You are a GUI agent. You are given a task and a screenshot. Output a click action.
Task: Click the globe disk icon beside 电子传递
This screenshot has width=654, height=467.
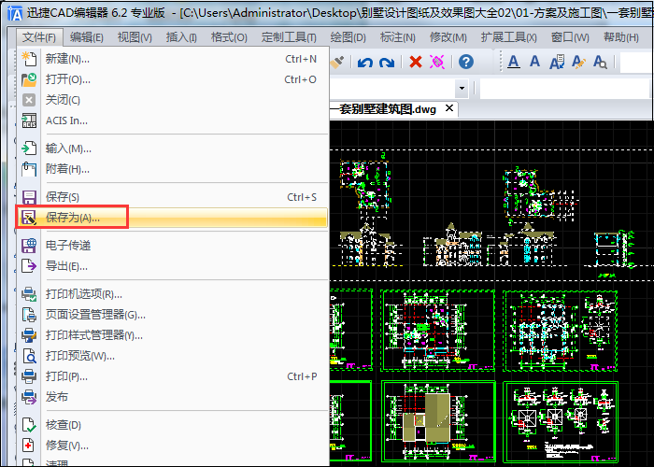coord(29,245)
